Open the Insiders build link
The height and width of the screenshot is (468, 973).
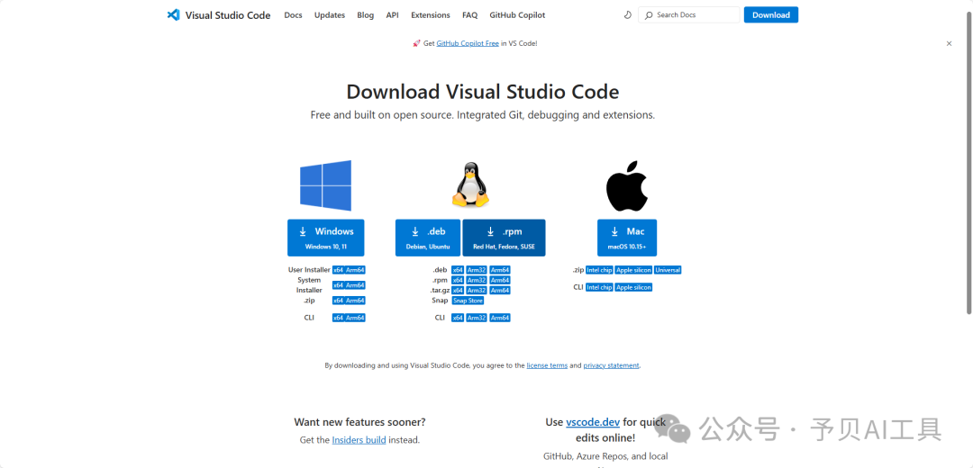coord(359,440)
